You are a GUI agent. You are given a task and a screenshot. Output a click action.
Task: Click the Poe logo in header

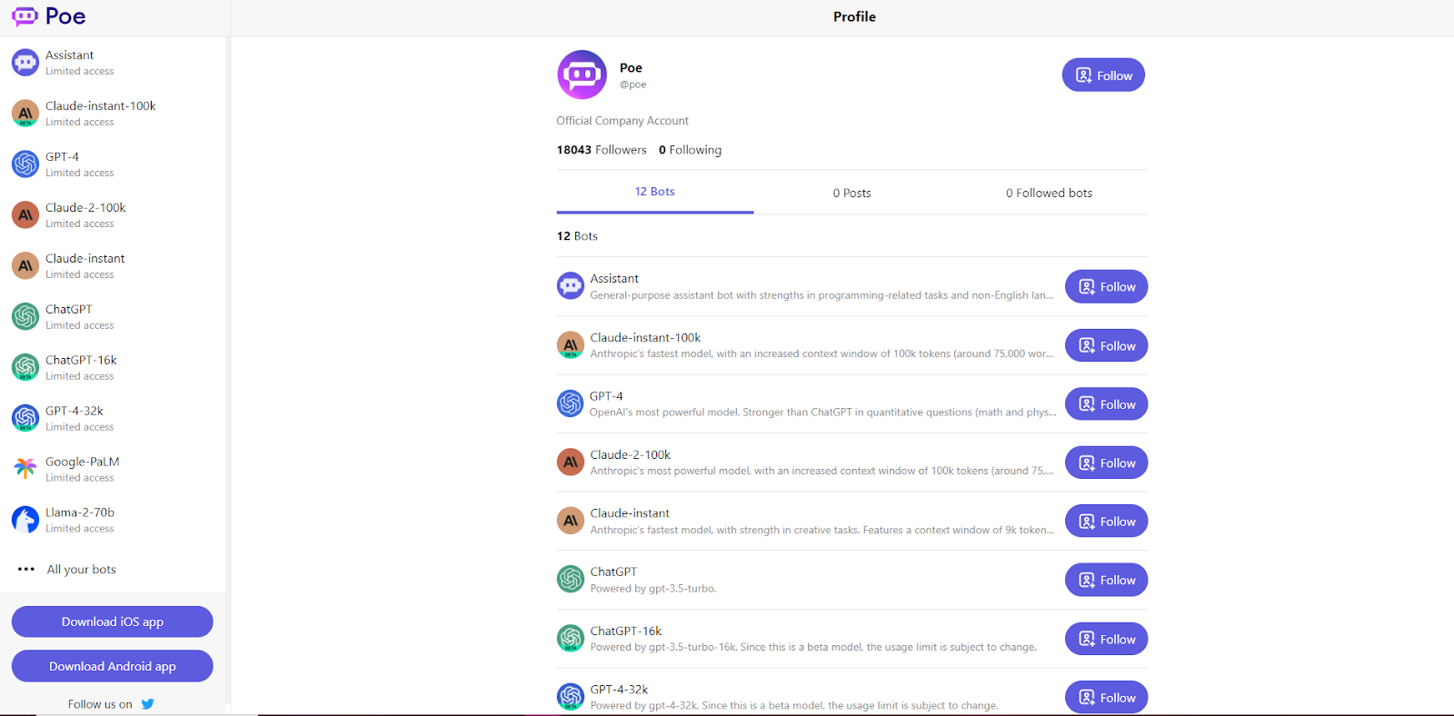(x=49, y=16)
